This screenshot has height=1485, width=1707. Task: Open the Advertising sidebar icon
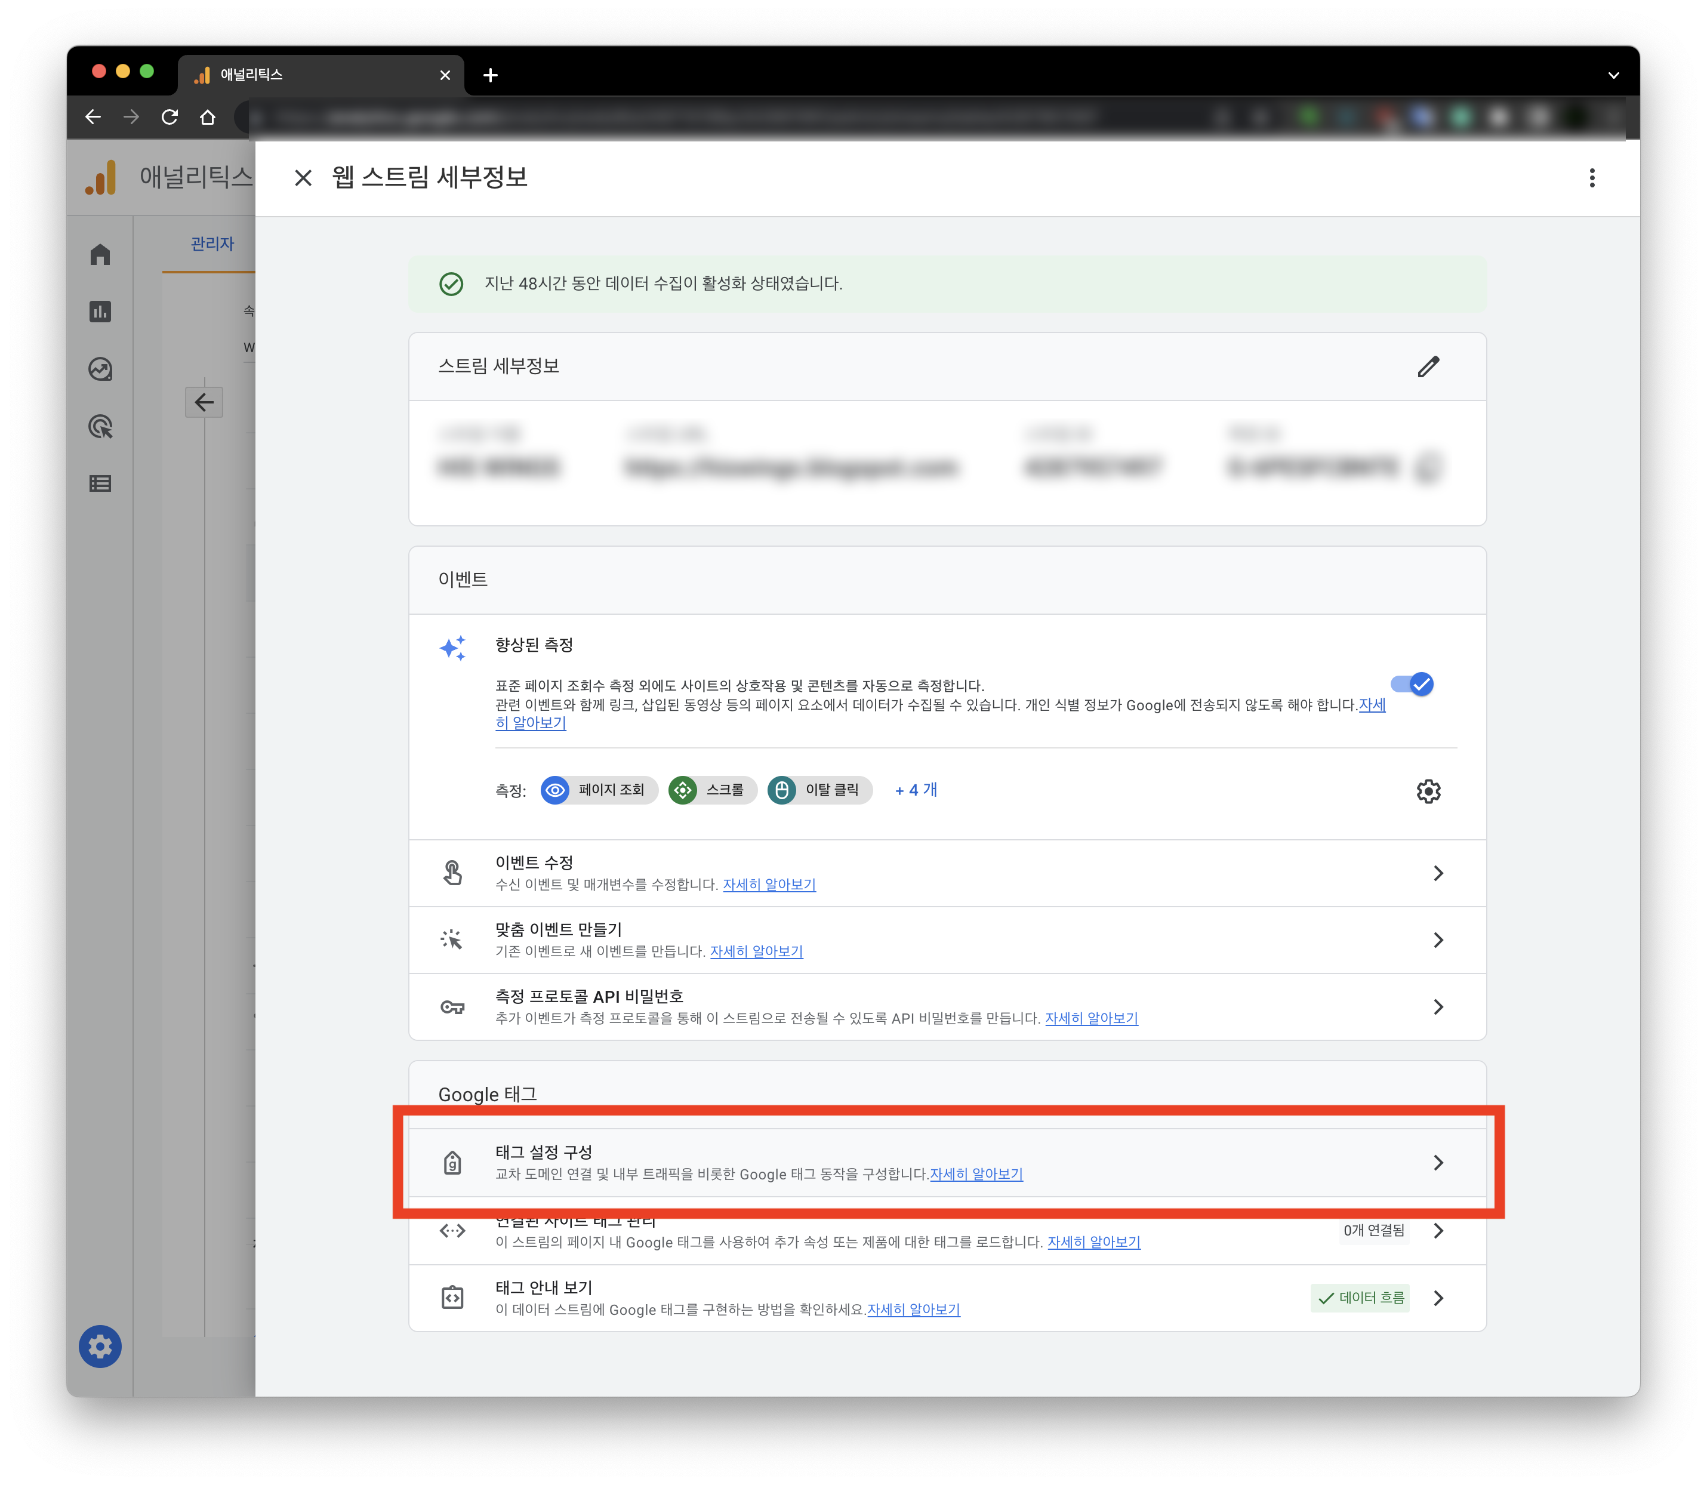pos(100,427)
